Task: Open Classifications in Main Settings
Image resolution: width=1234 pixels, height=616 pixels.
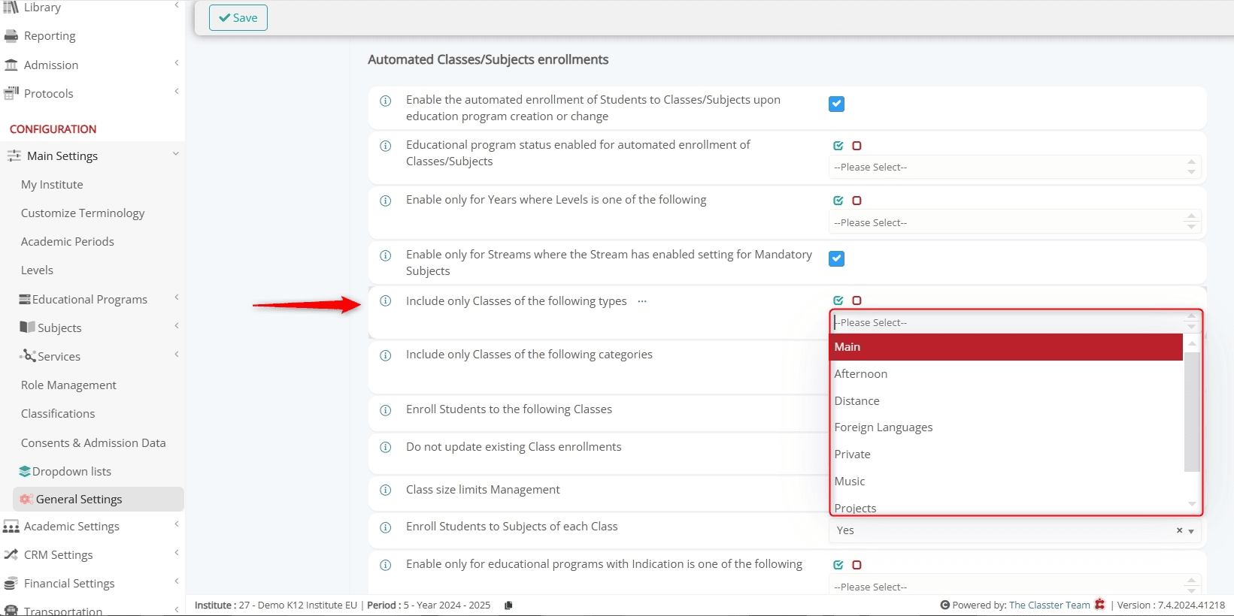Action: pos(58,414)
